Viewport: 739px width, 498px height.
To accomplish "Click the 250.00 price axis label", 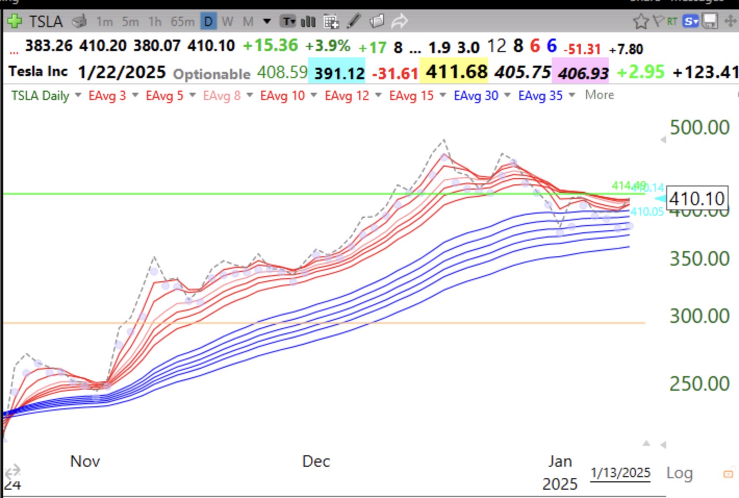I will [x=699, y=384].
